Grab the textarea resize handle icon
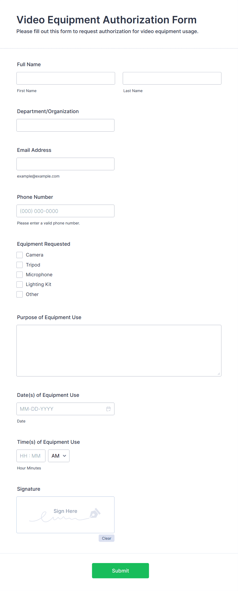The height and width of the screenshot is (591, 238). 219,374
